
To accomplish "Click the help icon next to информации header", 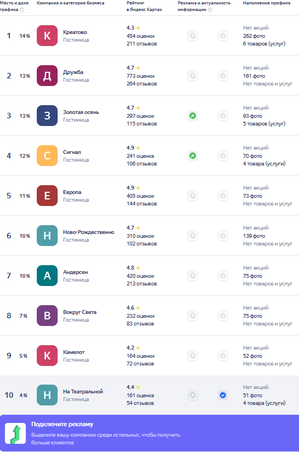I will point(210,10).
